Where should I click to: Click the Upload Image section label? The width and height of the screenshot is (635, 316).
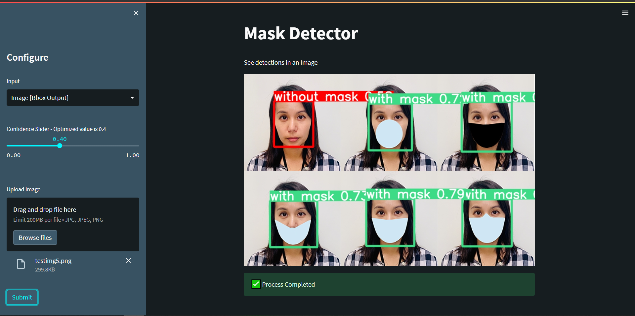coord(23,189)
